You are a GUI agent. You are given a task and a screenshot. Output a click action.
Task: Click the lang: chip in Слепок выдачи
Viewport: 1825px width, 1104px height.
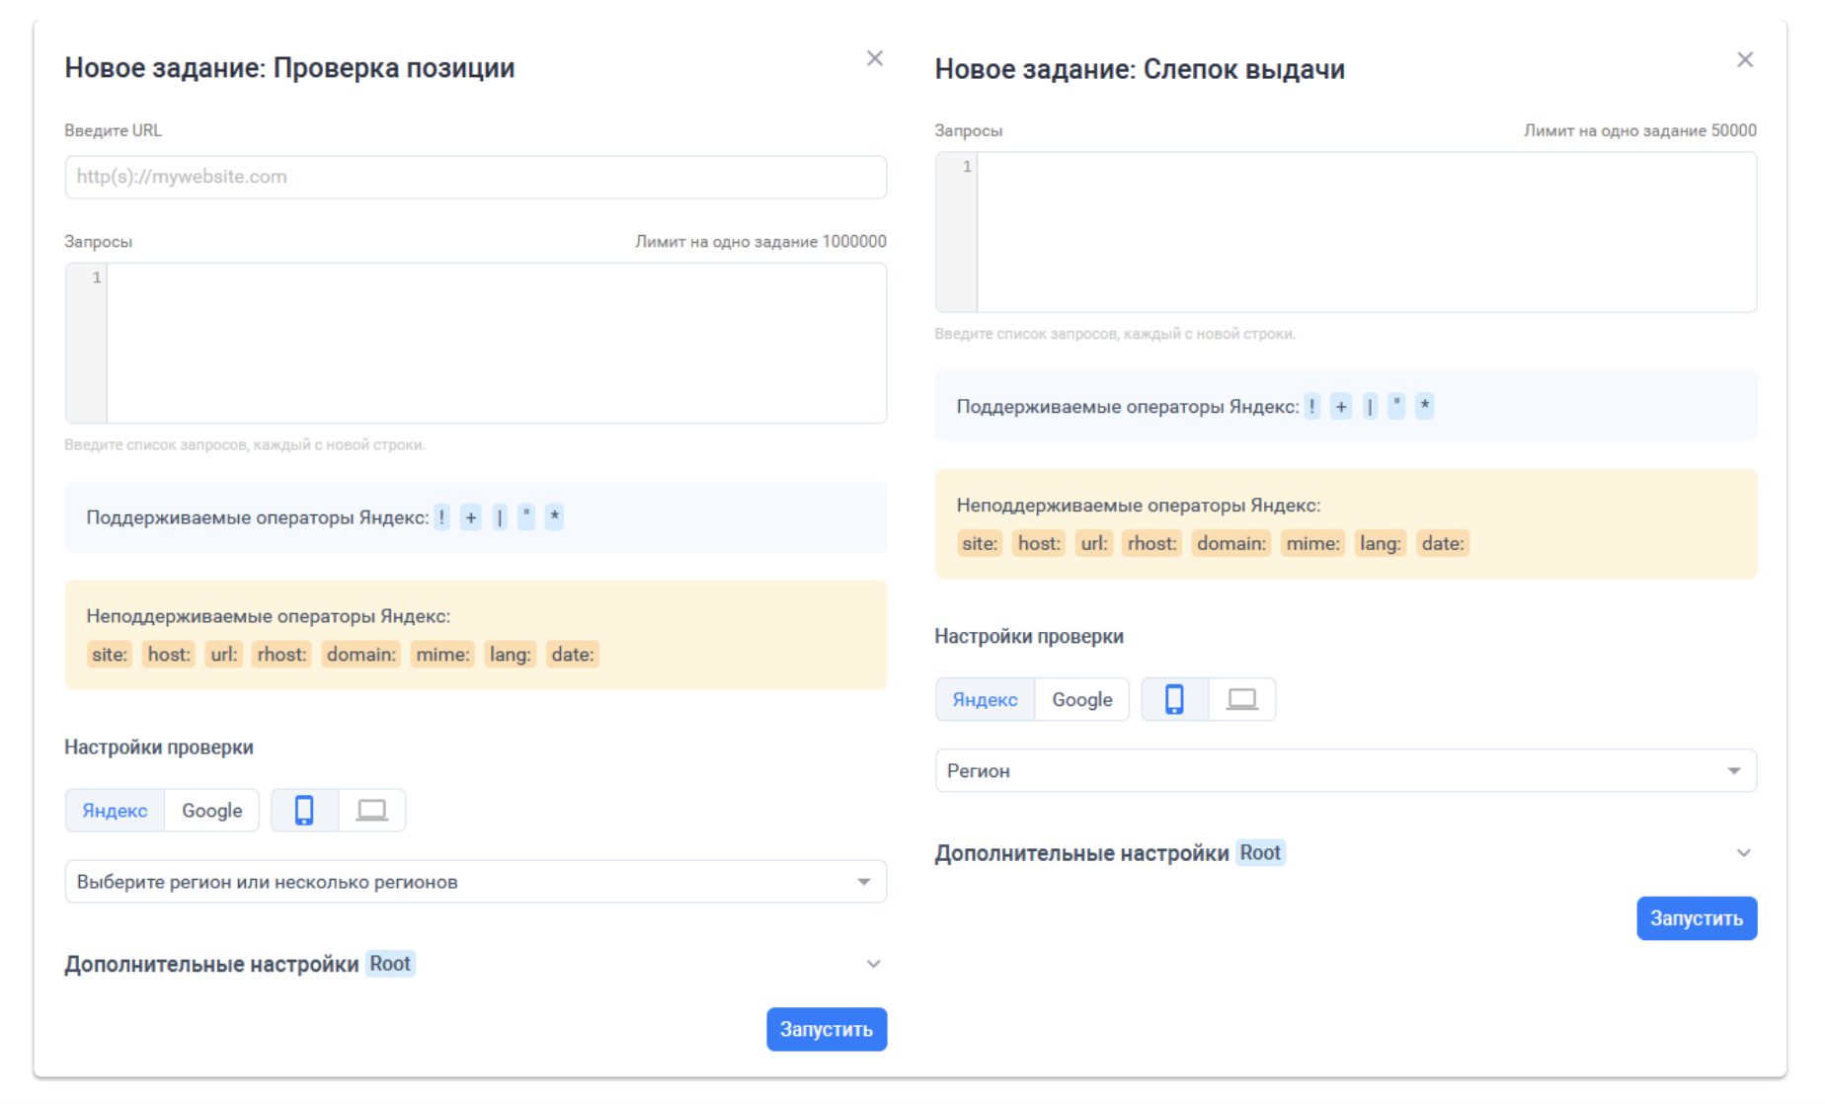(1381, 543)
